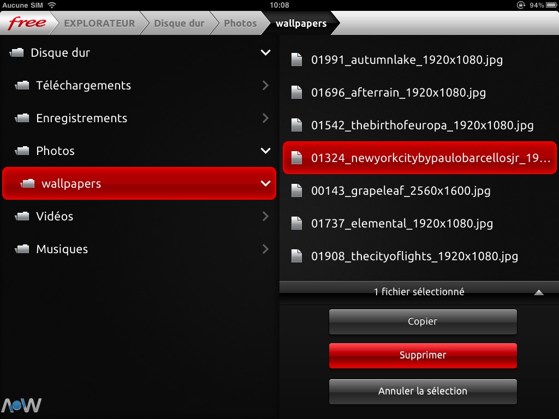This screenshot has height=419, width=559.
Task: Collapse the selection panel with the triangle
Action: [x=539, y=292]
